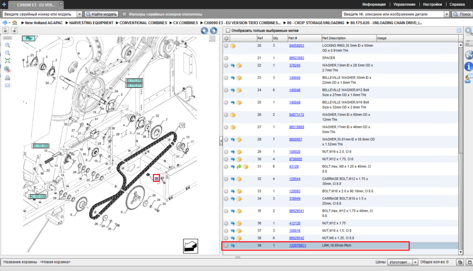Screen dimensions: 473x271
Task: Open the home icon in the breadcrumb
Action: 15,23
